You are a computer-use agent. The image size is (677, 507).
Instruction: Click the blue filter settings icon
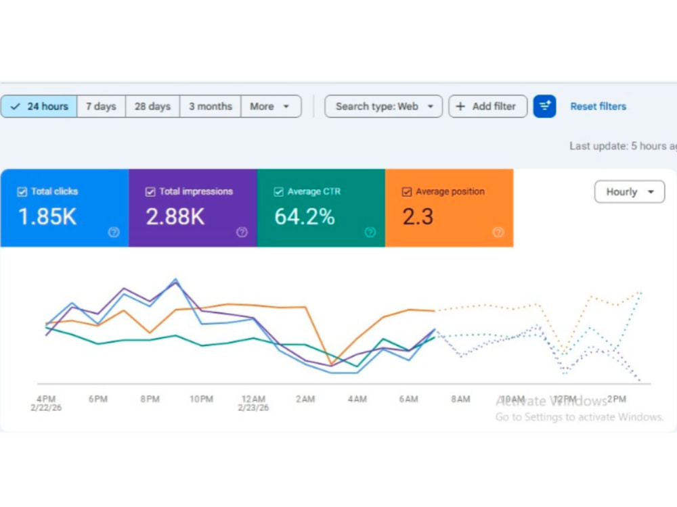pos(544,106)
